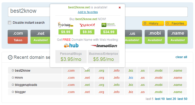Open GoDaddy registrar logo

tap(65, 25)
